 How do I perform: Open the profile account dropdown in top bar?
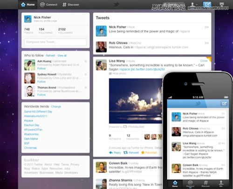[x=193, y=5]
